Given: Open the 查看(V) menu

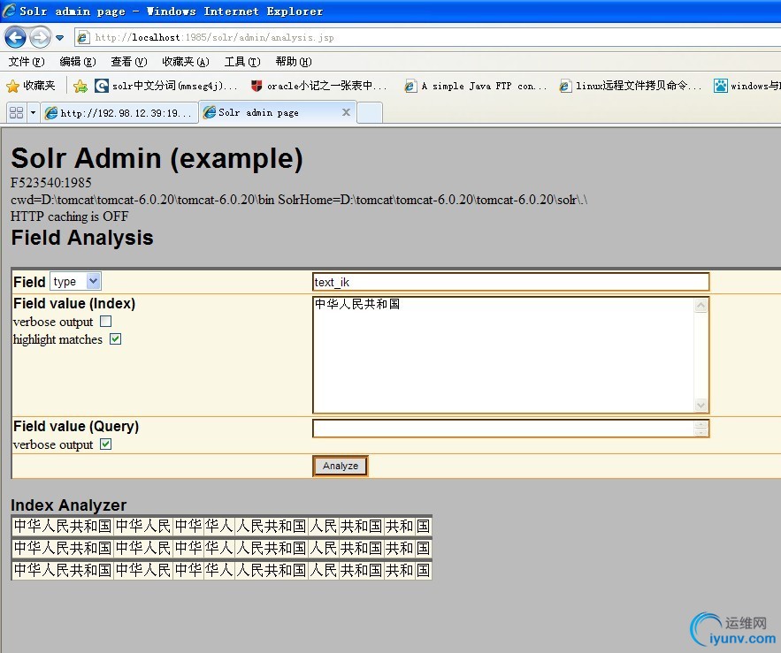Looking at the screenshot, I should (x=128, y=62).
